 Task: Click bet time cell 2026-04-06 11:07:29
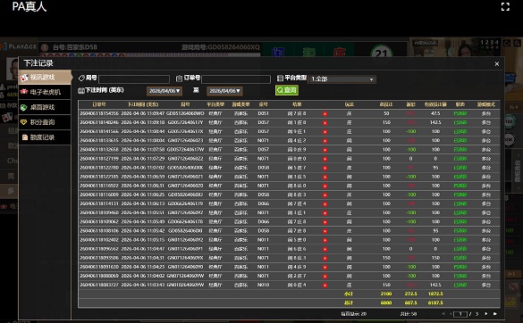click(x=143, y=159)
